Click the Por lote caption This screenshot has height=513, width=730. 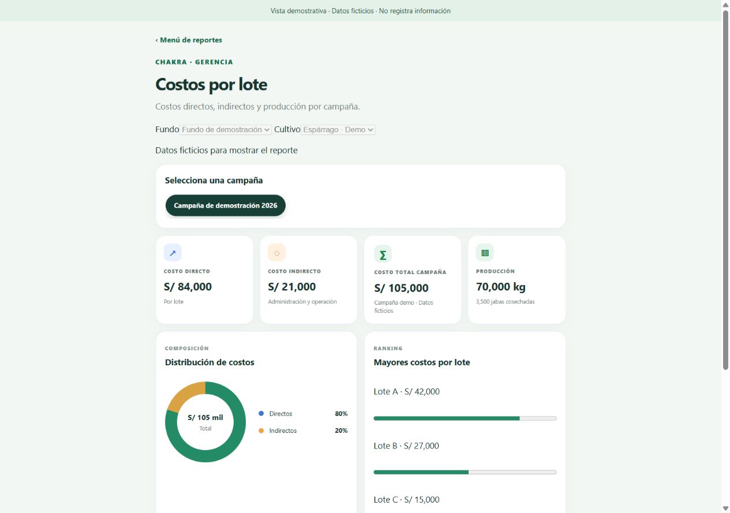coord(174,302)
